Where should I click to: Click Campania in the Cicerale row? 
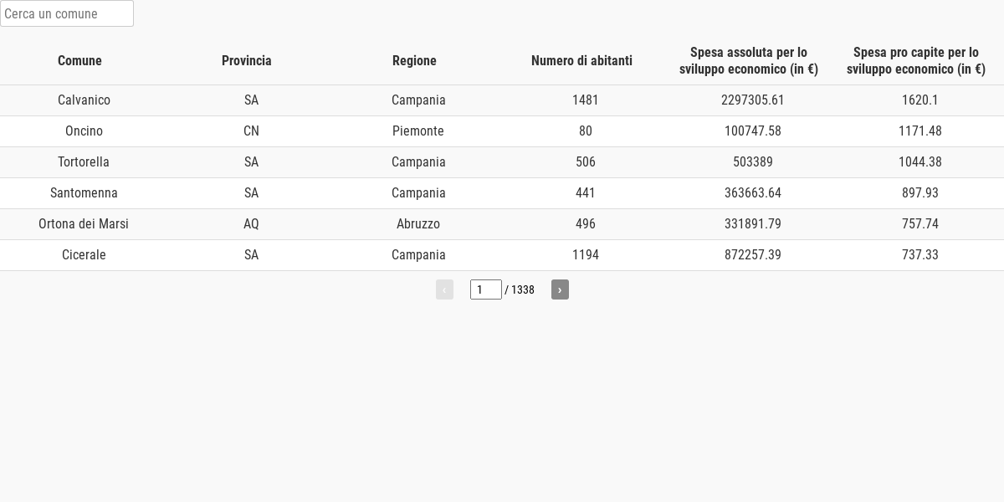pyautogui.click(x=418, y=255)
